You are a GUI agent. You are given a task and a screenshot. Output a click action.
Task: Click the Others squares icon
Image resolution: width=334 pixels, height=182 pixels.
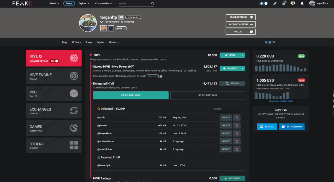(x=74, y=145)
